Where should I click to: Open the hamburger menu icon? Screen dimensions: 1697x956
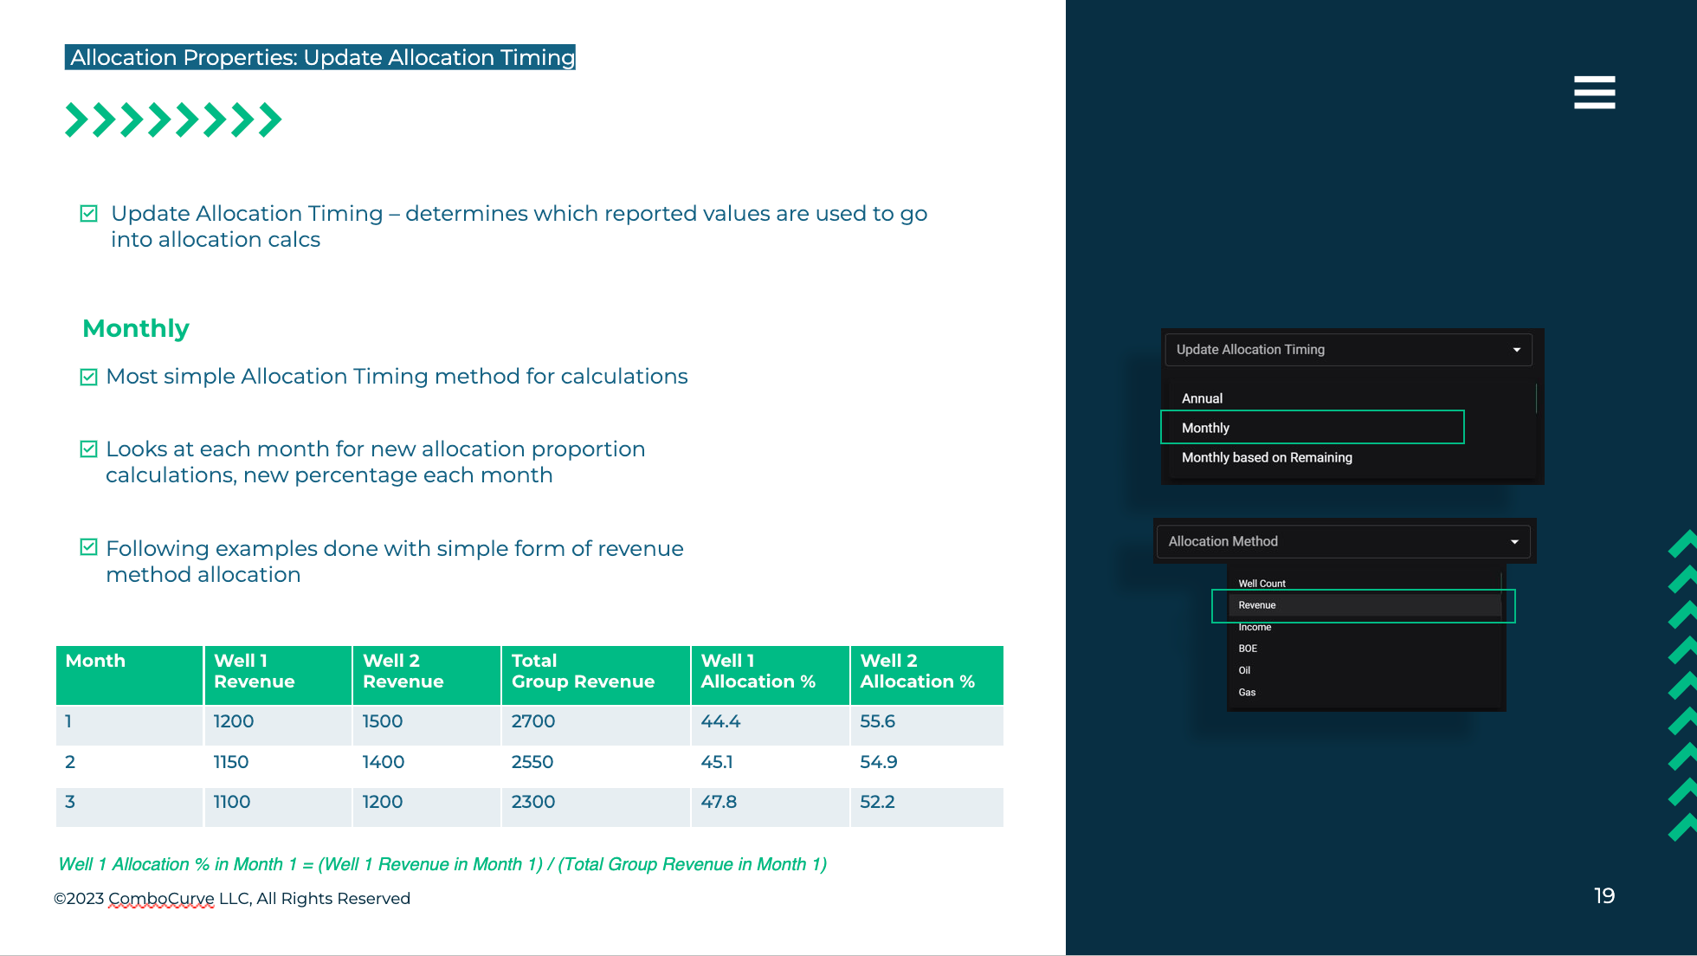(x=1594, y=92)
